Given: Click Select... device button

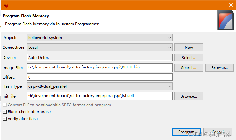Looking at the screenshot, I should tap(189, 58).
